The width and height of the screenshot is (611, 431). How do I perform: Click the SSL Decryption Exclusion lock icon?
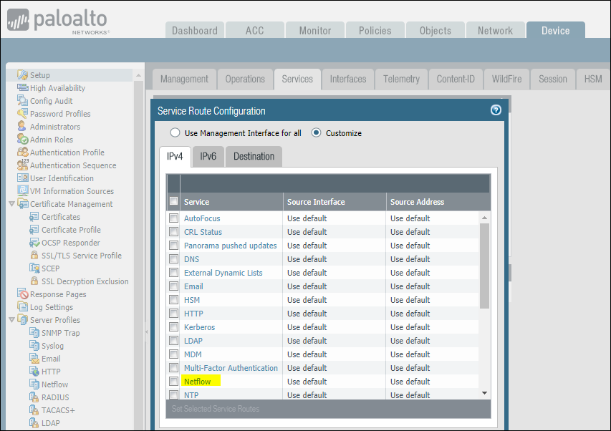34,281
